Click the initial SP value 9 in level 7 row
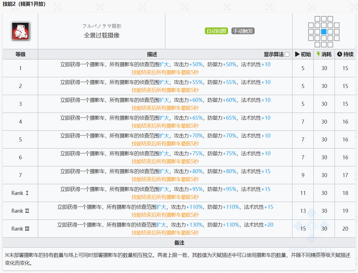Viewport: 358px width, 273px height. click(303, 175)
